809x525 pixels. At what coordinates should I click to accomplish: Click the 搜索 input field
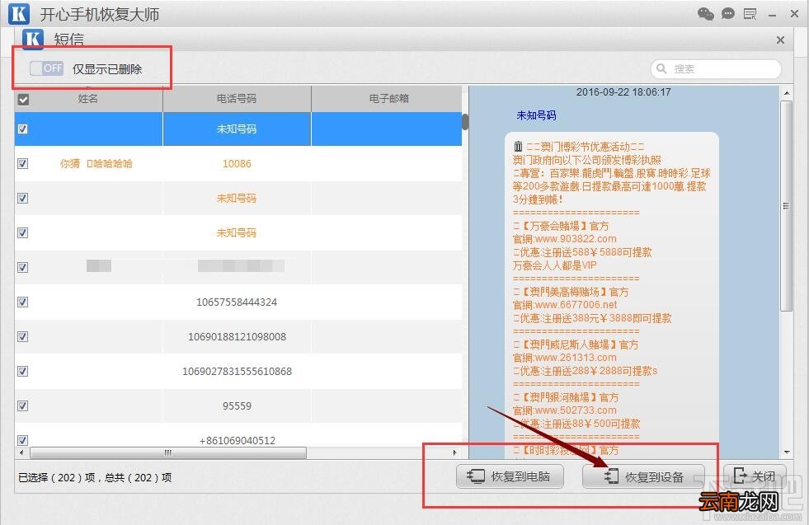pyautogui.click(x=716, y=68)
